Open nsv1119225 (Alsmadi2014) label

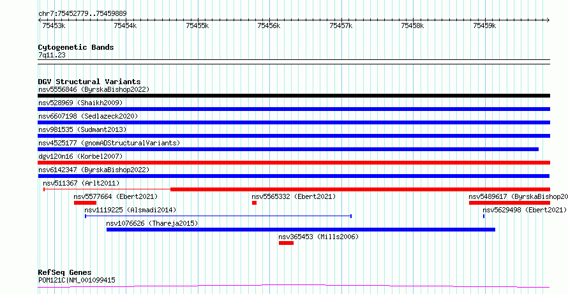pos(130,210)
